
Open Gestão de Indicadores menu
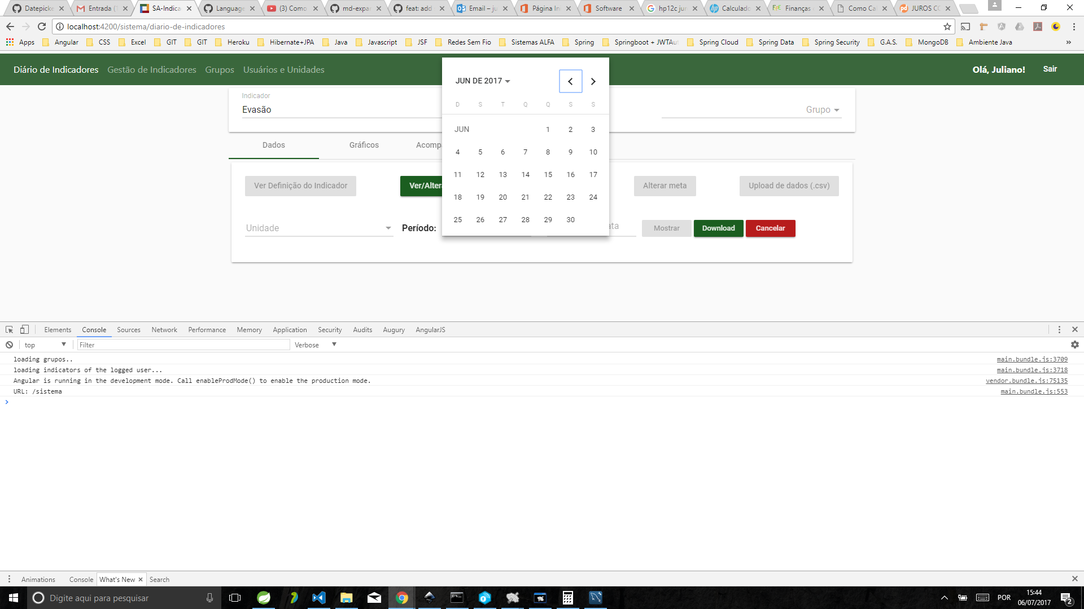coord(152,69)
